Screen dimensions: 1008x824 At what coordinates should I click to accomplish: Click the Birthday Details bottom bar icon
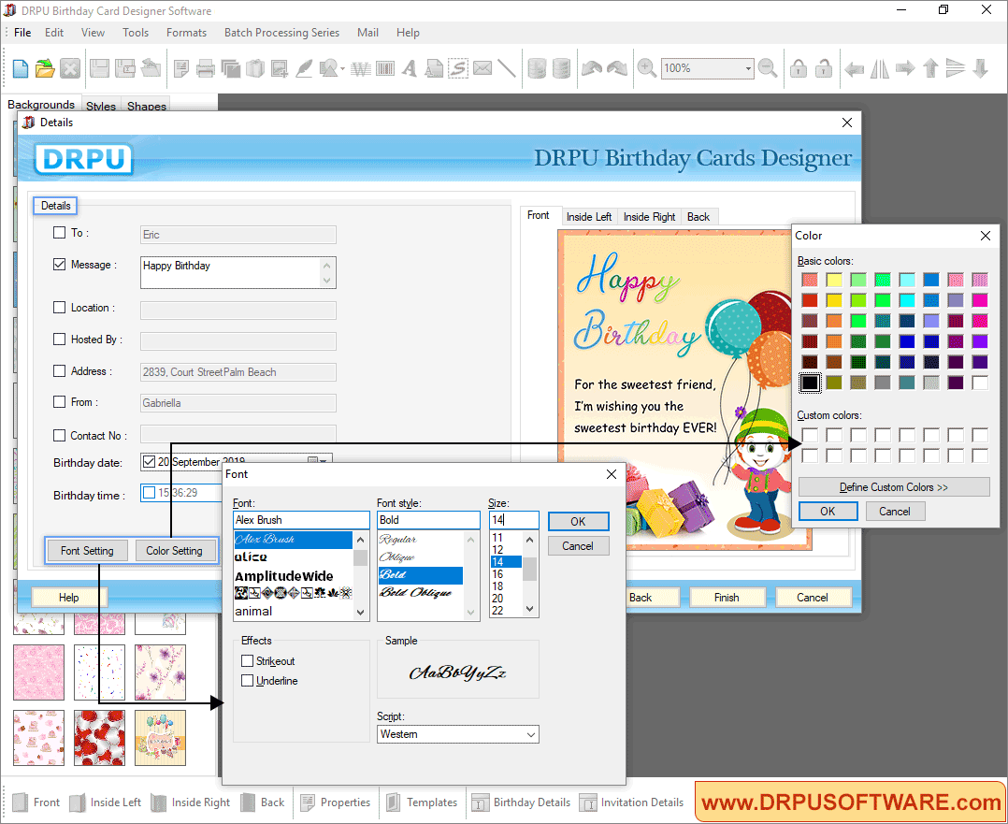480,802
